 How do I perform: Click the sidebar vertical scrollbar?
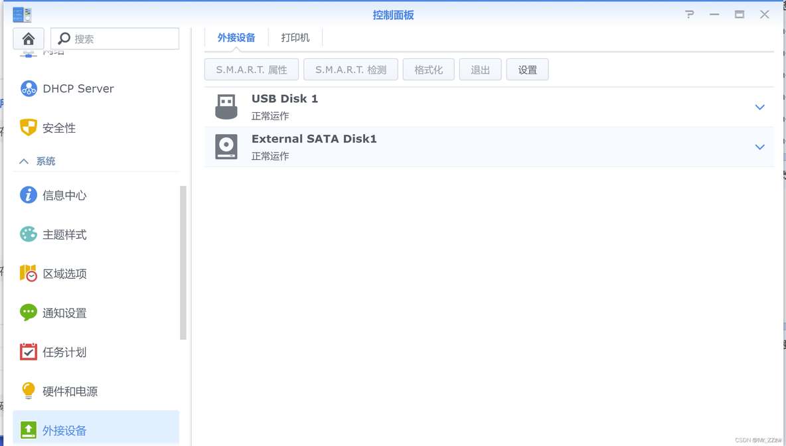(183, 263)
